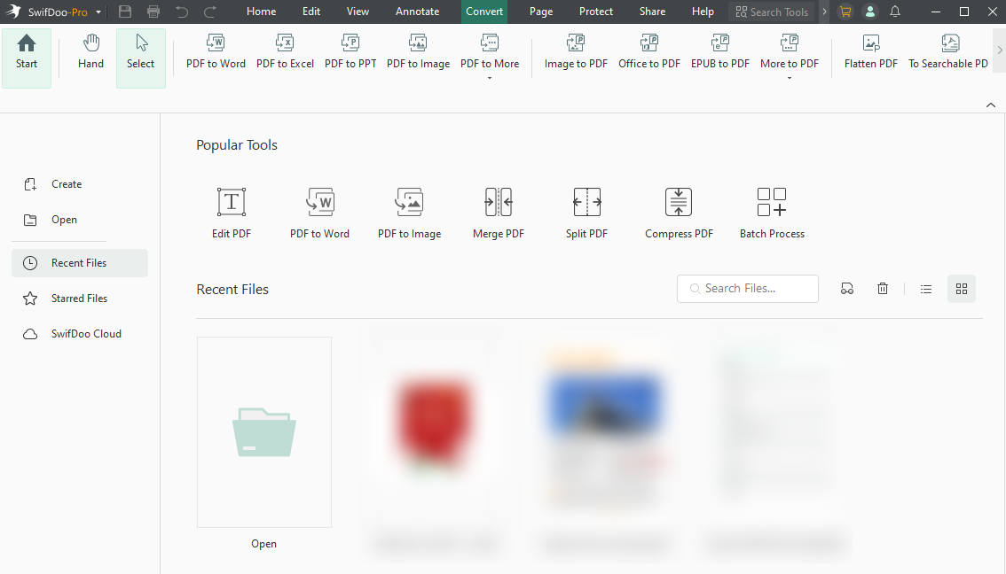This screenshot has width=1006, height=574.
Task: Activate the Select tool
Action: tap(140, 53)
